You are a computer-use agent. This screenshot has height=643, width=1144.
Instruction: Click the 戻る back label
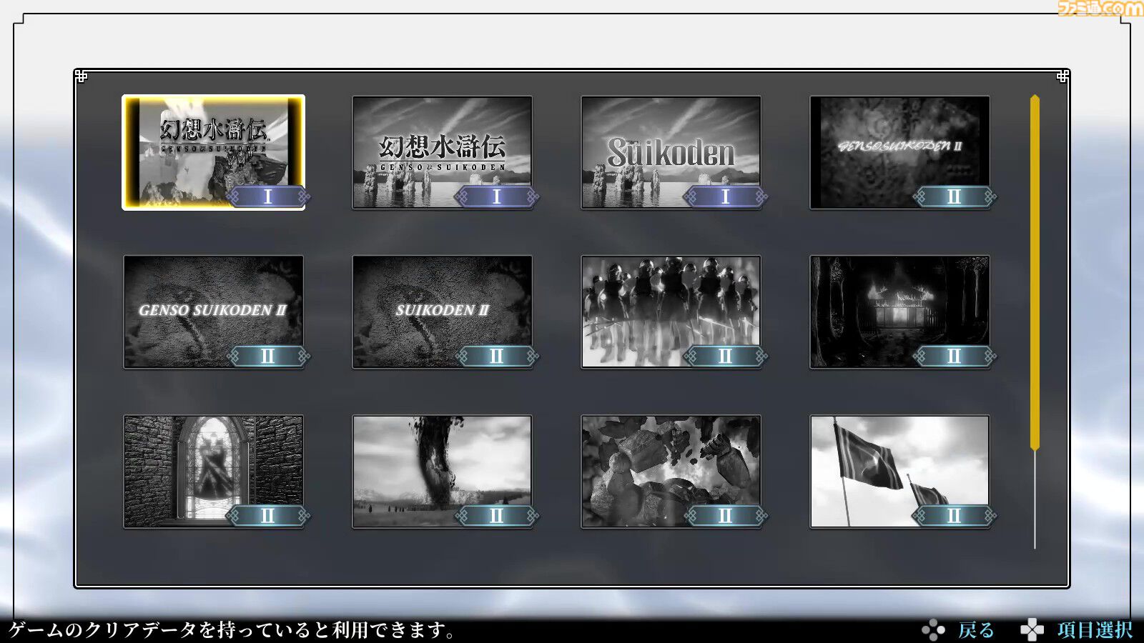976,630
